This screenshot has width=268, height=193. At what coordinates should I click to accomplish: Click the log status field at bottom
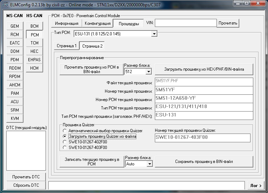point(147,185)
